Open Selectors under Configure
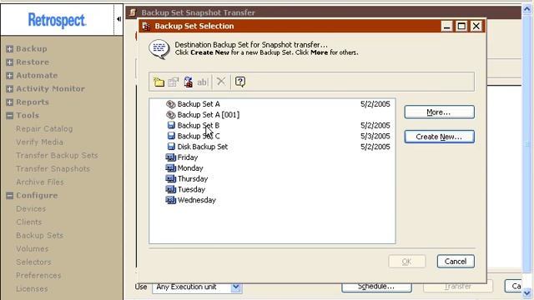 coord(33,262)
